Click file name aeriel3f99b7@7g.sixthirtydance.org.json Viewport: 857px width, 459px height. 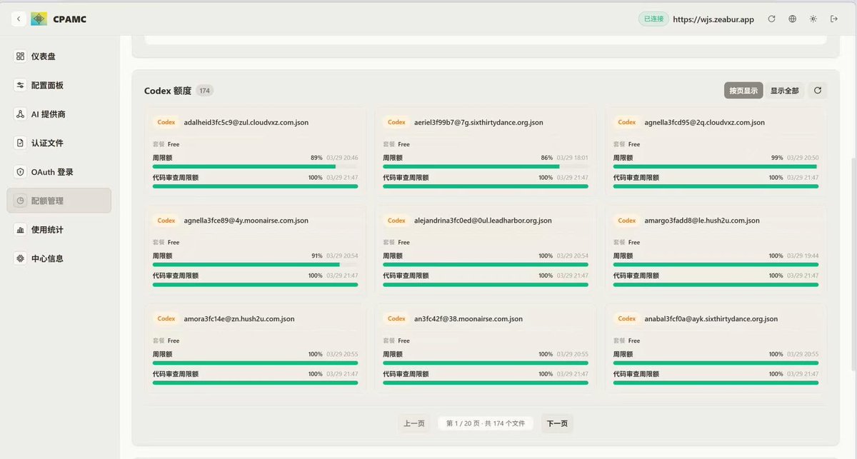(x=478, y=122)
